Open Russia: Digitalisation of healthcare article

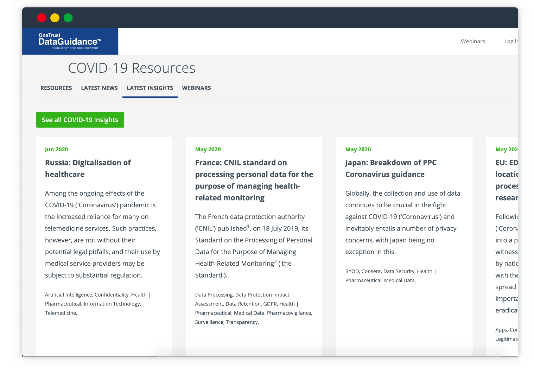click(x=88, y=169)
